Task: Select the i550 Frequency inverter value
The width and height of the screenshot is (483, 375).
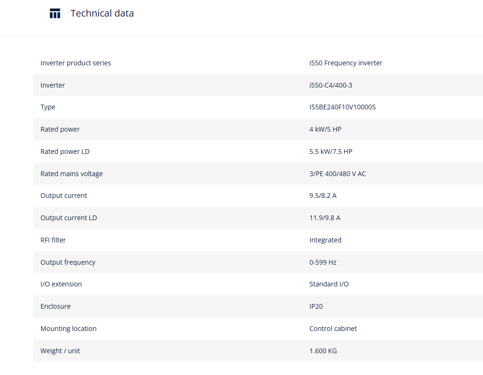Action: pyautogui.click(x=346, y=63)
